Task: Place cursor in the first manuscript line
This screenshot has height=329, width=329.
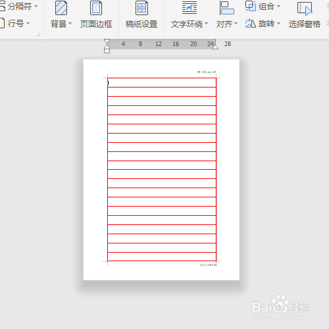Action: 162,83
